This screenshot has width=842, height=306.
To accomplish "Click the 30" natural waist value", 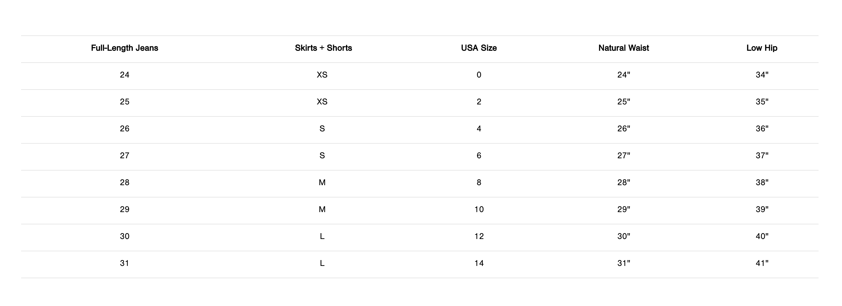I will [623, 236].
